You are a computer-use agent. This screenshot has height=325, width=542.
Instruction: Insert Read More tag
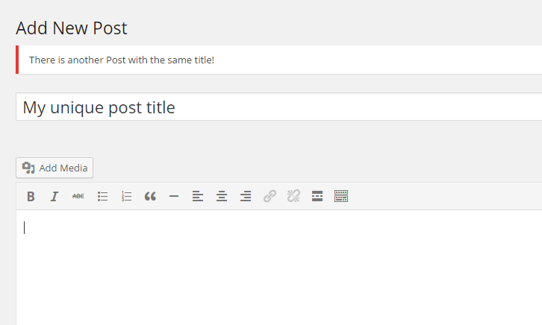pos(317,196)
